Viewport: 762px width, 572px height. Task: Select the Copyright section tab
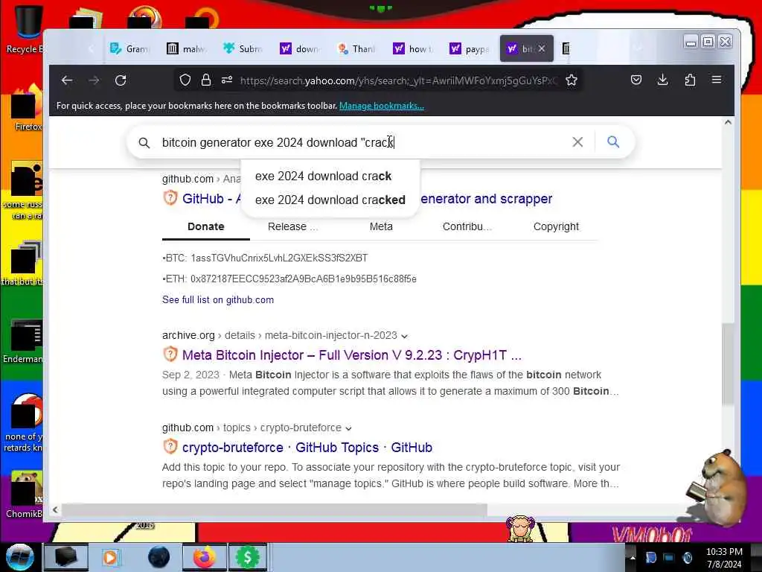(556, 226)
